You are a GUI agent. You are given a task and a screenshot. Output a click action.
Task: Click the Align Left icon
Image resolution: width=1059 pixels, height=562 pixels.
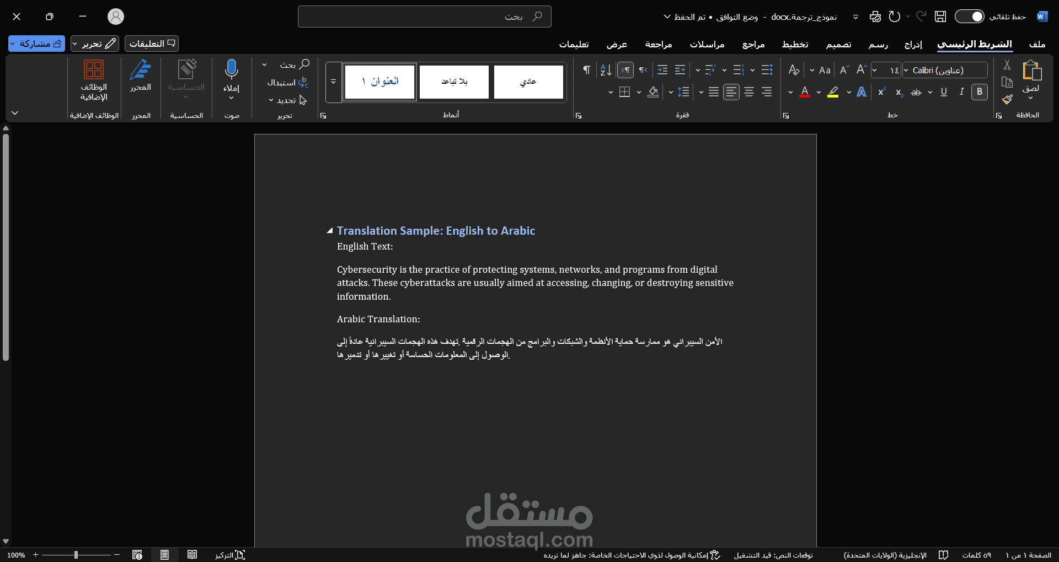(x=731, y=92)
